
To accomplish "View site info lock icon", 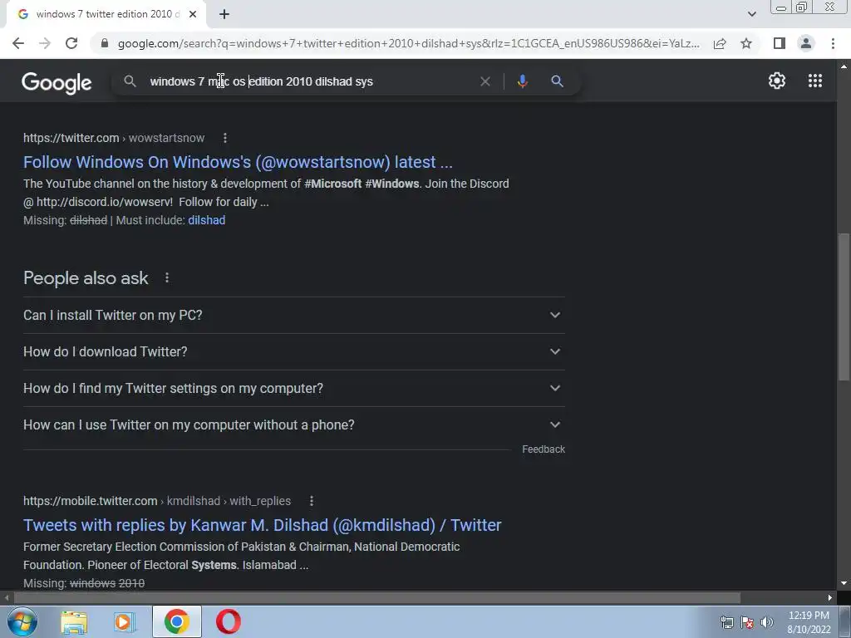I will 105,43.
